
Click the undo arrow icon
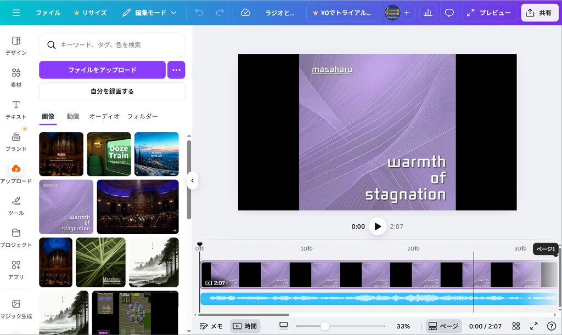199,13
